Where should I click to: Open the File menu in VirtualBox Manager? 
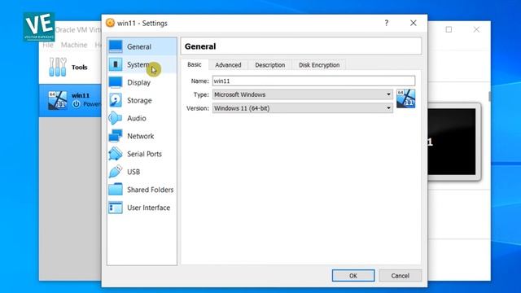pos(48,45)
